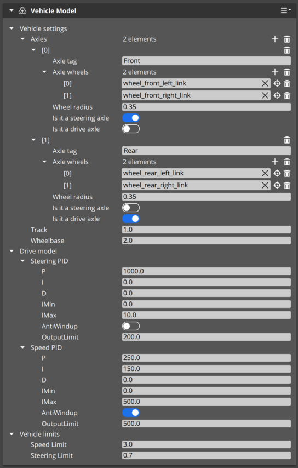Add a new element to Axles list

coord(275,39)
